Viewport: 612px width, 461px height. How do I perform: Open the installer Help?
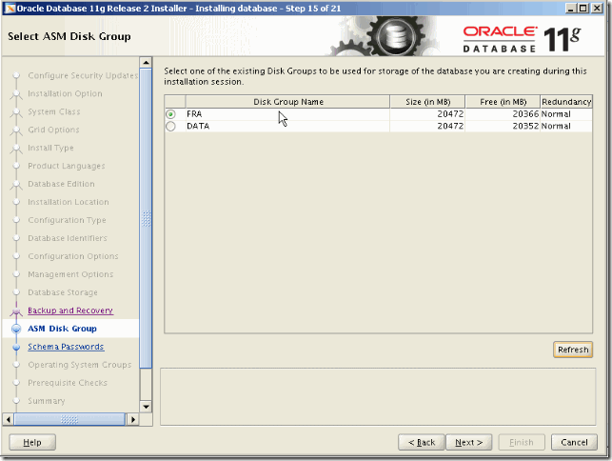tap(32, 442)
